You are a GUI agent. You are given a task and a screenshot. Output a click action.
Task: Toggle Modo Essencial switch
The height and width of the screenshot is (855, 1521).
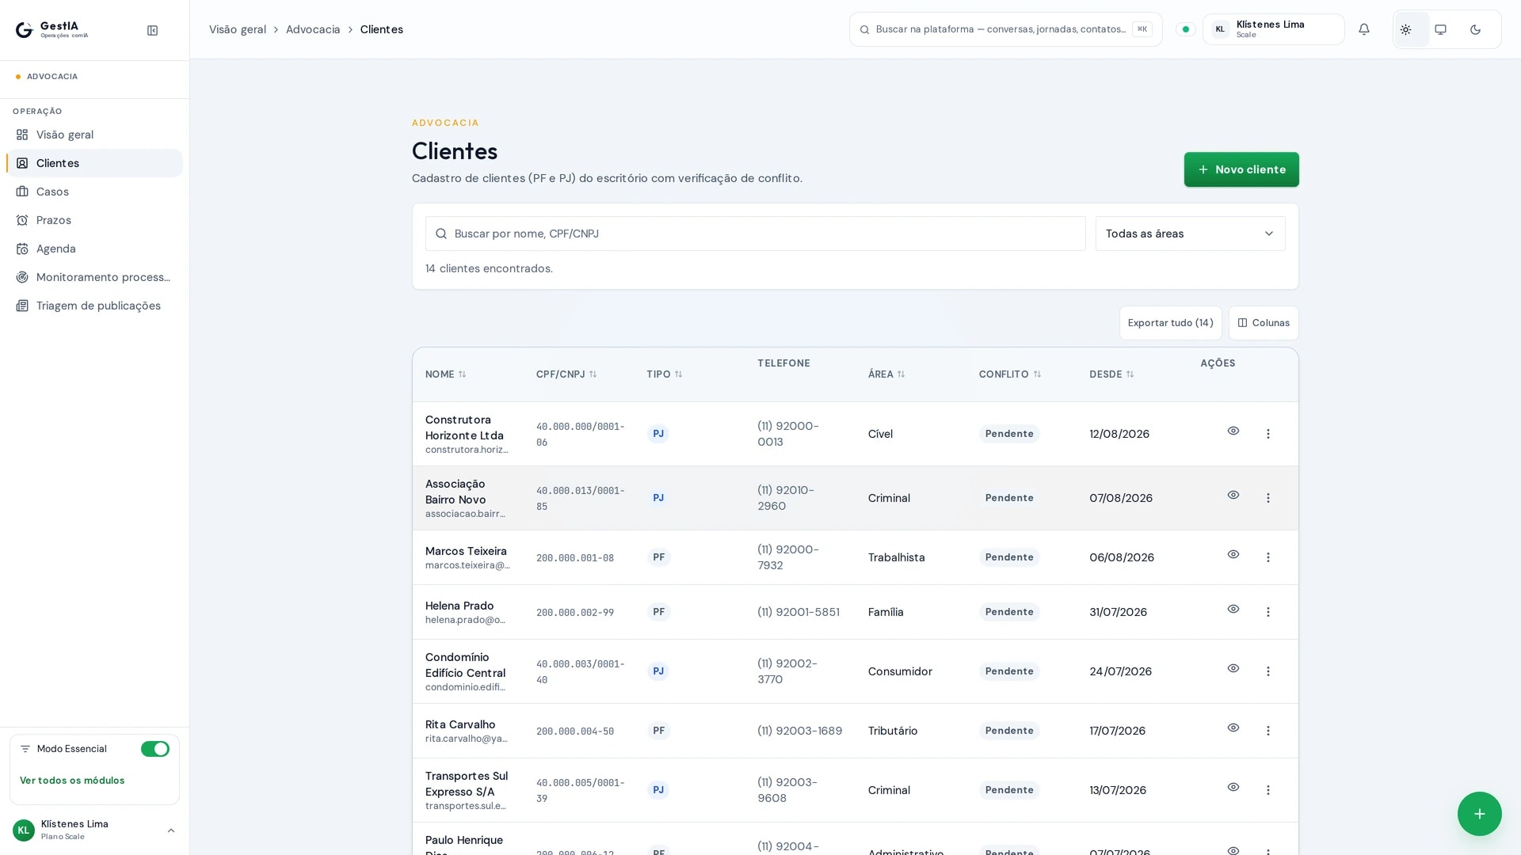pos(155,749)
